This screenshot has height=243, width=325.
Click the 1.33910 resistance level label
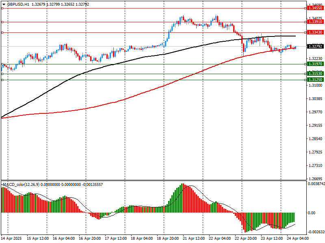(315, 22)
